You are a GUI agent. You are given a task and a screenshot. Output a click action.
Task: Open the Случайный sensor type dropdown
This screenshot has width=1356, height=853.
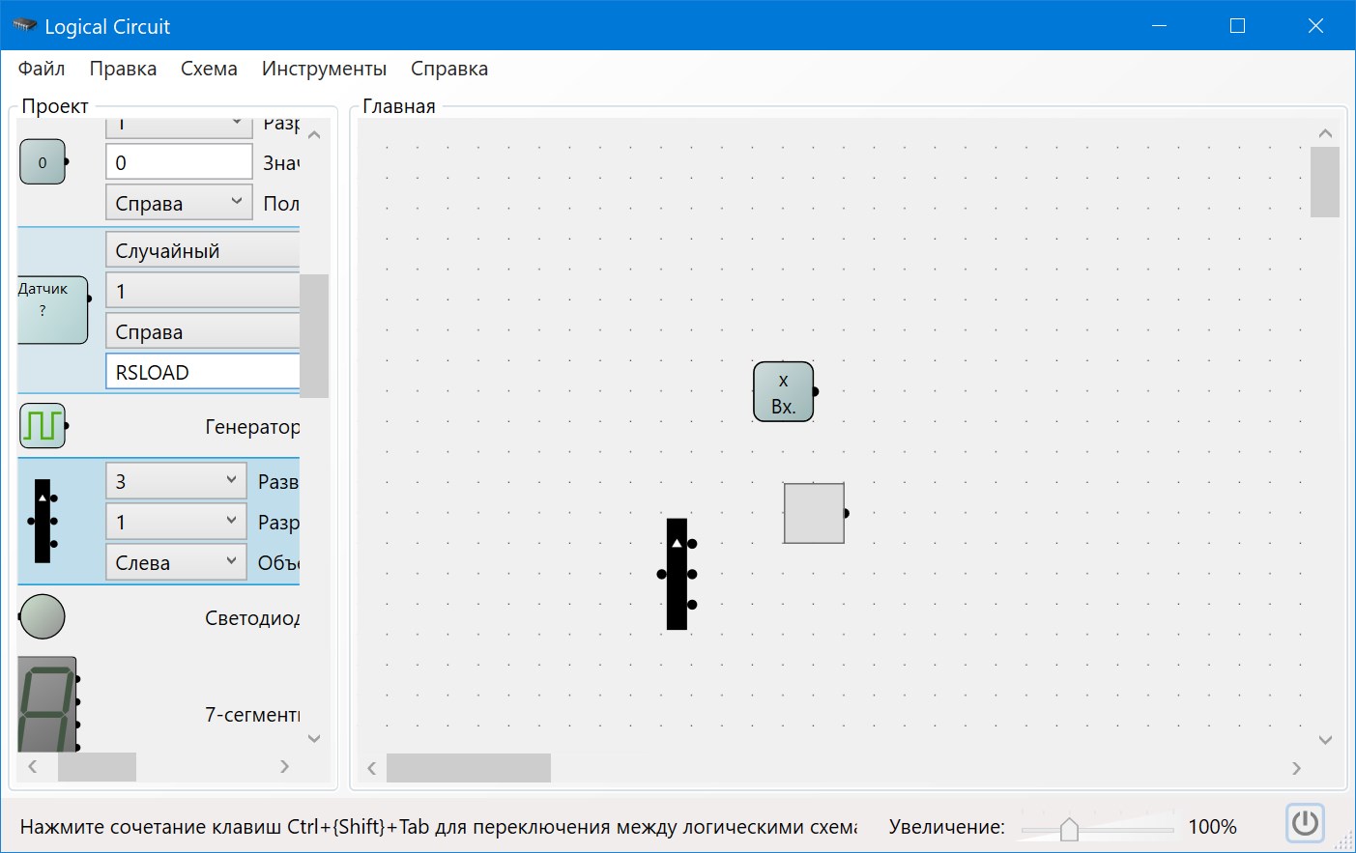[x=202, y=249]
